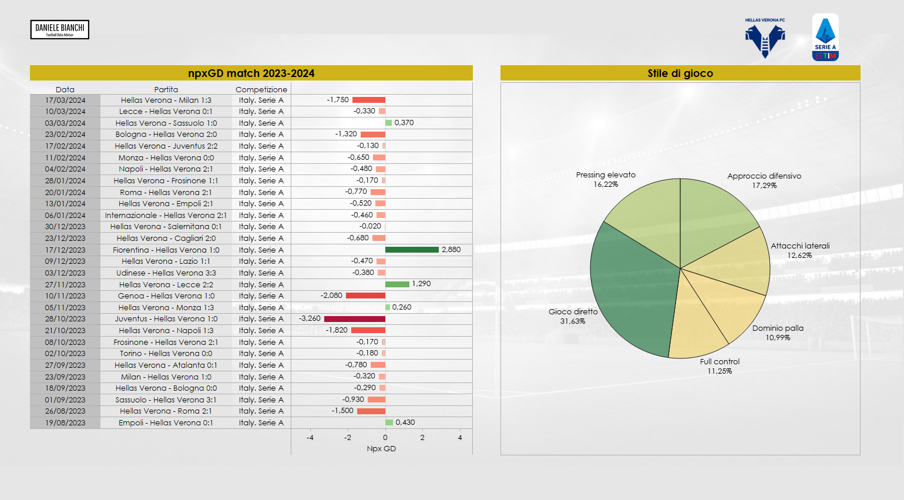
Task: Select the Serie A TIM league logo
Action: click(825, 36)
